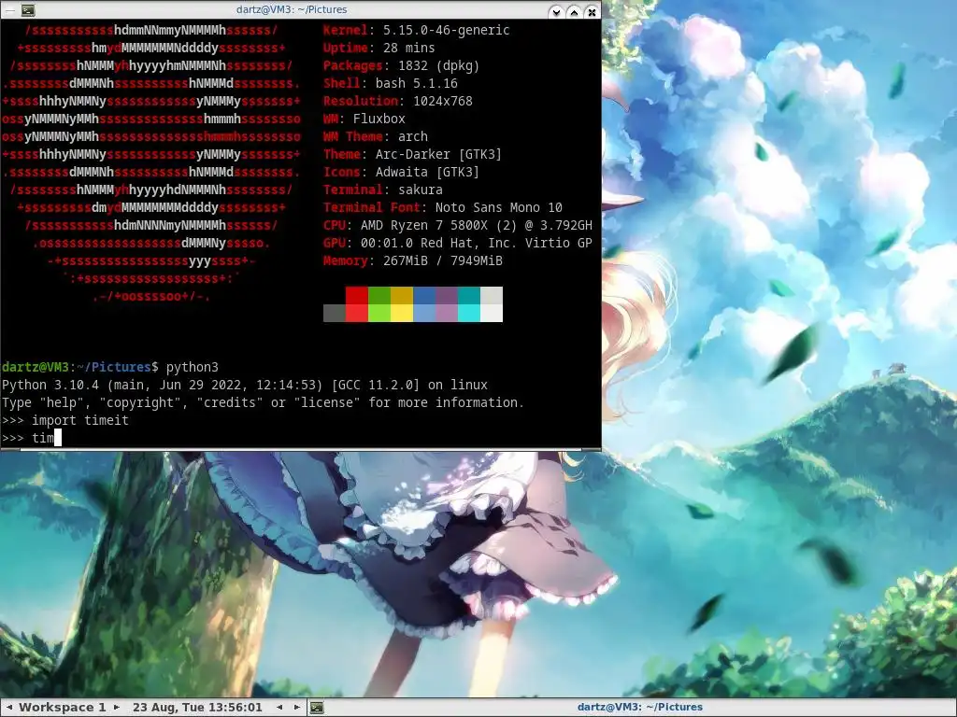Screen dimensions: 957x717
Task: Click the light gray top-row color block
Action: tap(492, 295)
